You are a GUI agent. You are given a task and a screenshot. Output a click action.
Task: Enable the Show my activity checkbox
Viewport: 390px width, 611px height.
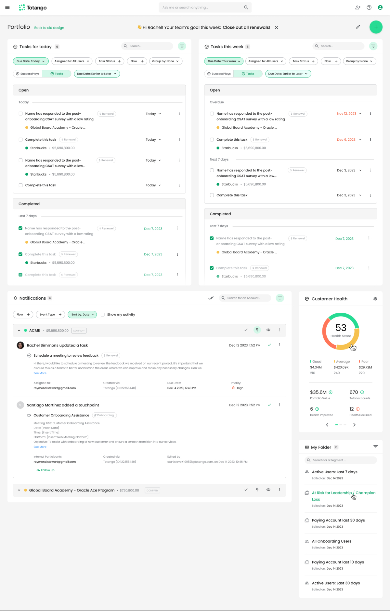click(103, 315)
